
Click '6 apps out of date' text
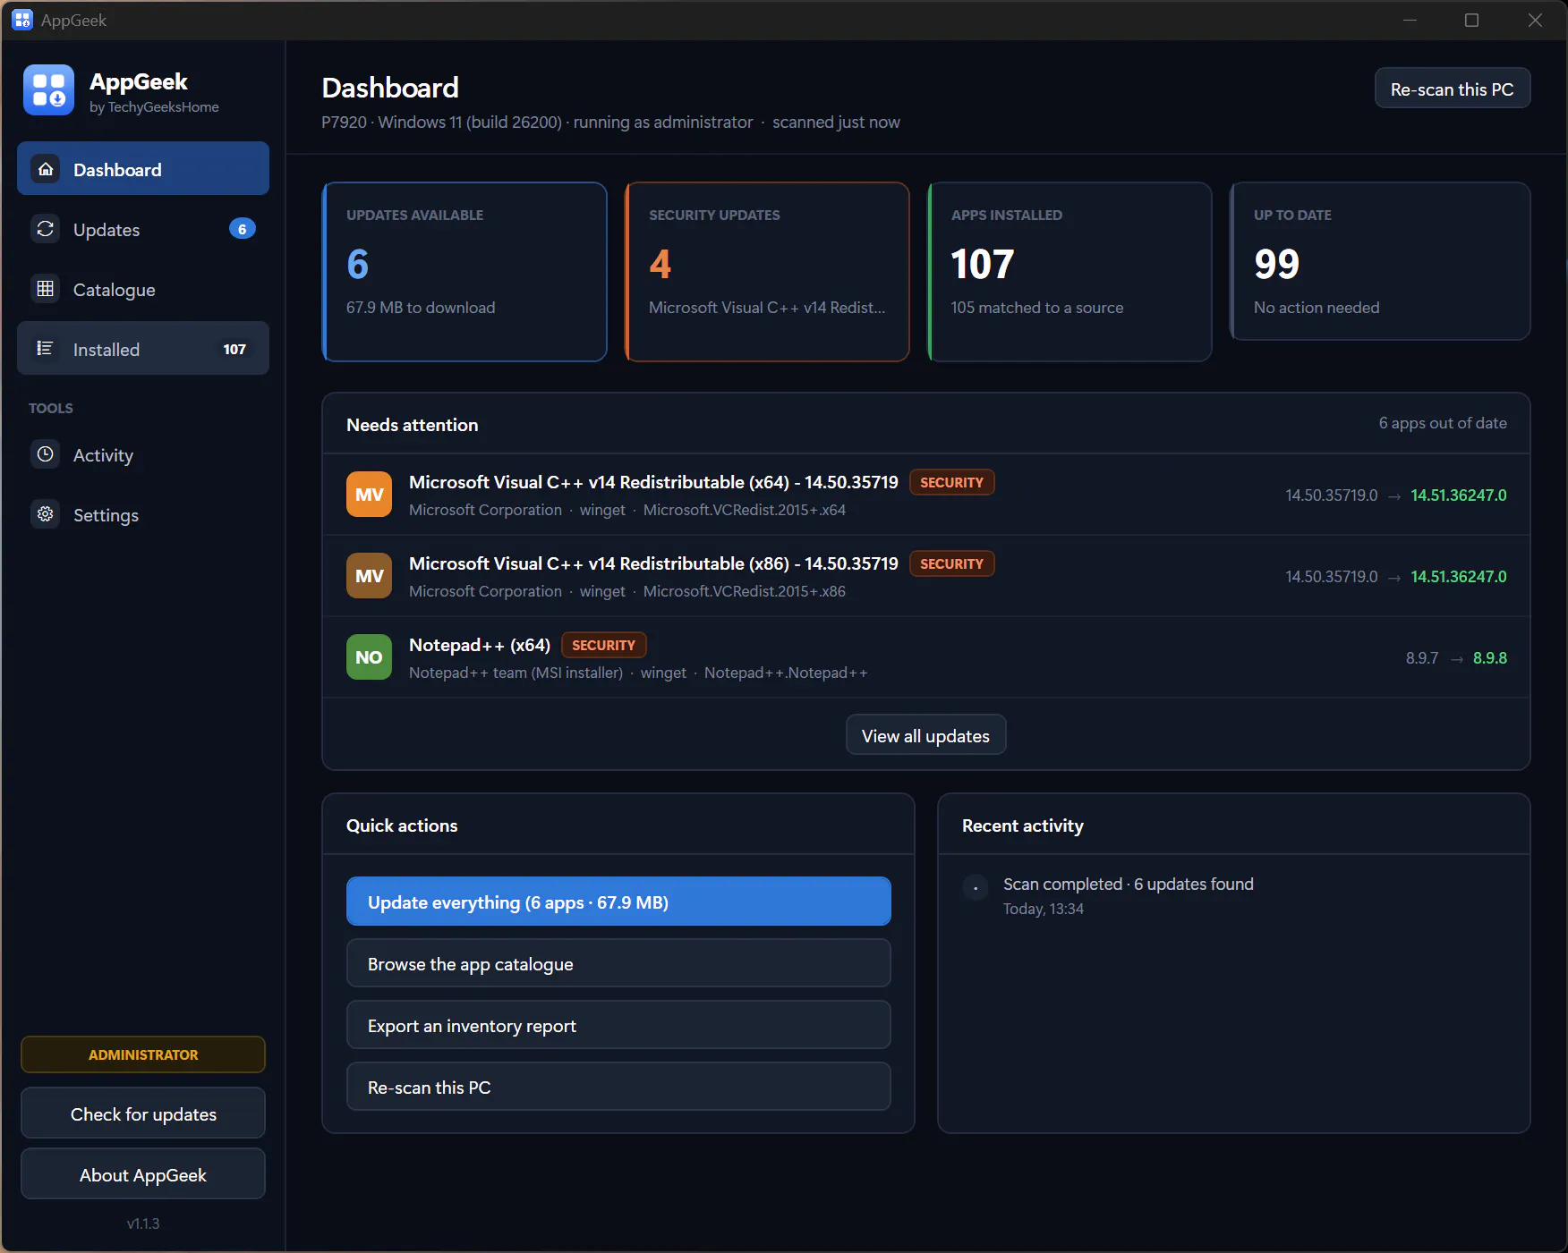pyautogui.click(x=1443, y=423)
